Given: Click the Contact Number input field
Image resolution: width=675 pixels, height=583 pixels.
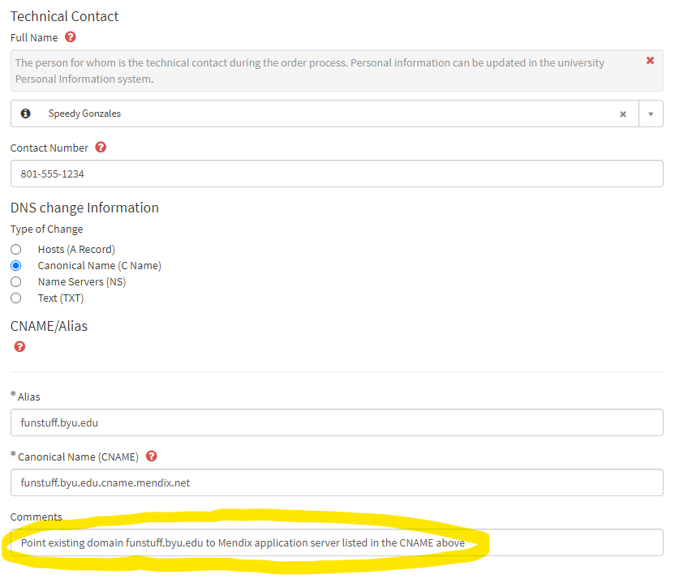Looking at the screenshot, I should [x=337, y=174].
